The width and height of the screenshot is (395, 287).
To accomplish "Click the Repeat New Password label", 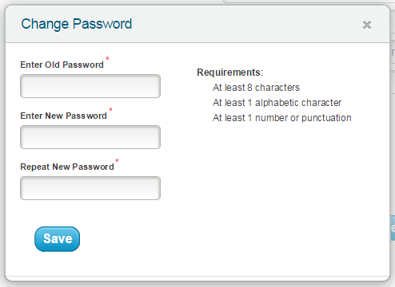I will [67, 167].
